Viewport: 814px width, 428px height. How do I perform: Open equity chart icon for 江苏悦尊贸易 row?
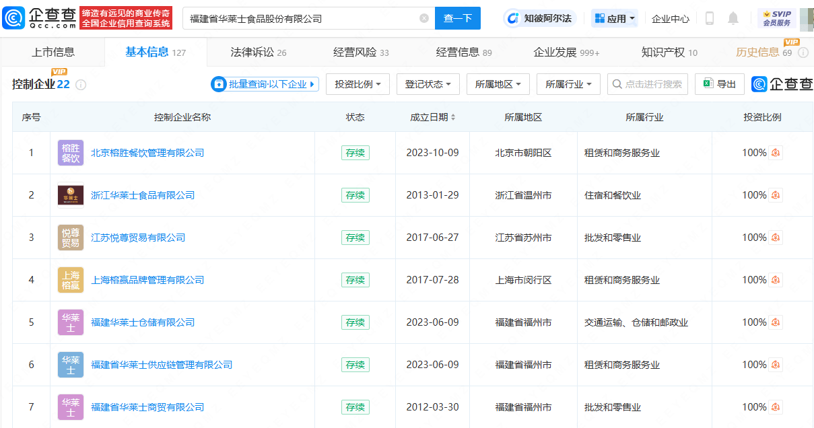(776, 238)
